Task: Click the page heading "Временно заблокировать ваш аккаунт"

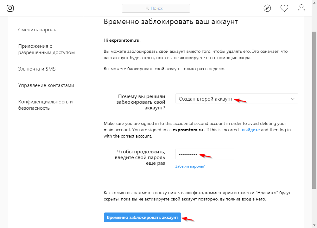Action: coord(171,22)
